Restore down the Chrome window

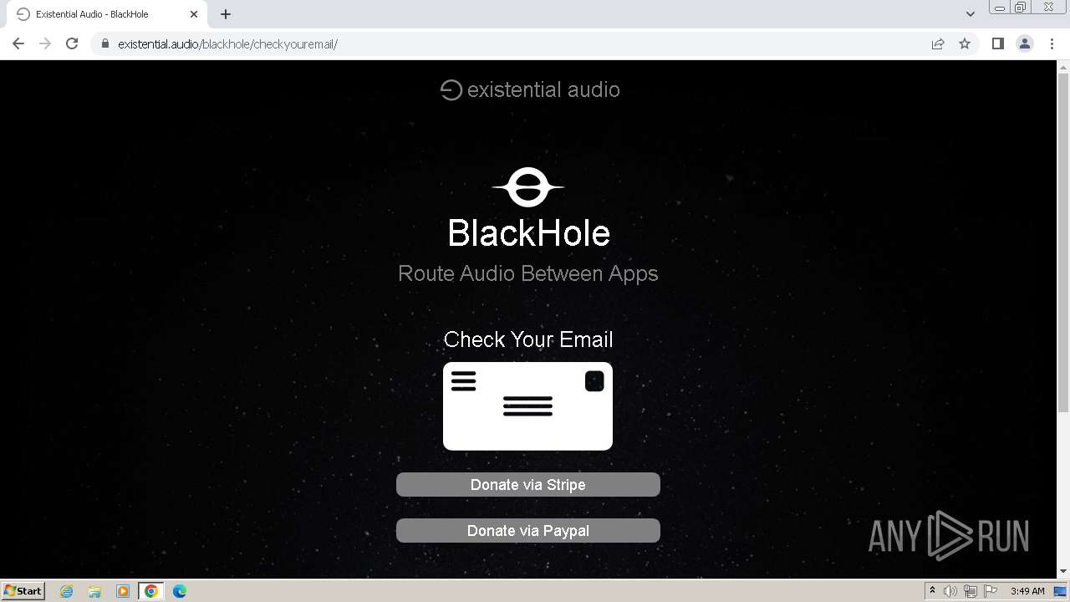point(1021,7)
